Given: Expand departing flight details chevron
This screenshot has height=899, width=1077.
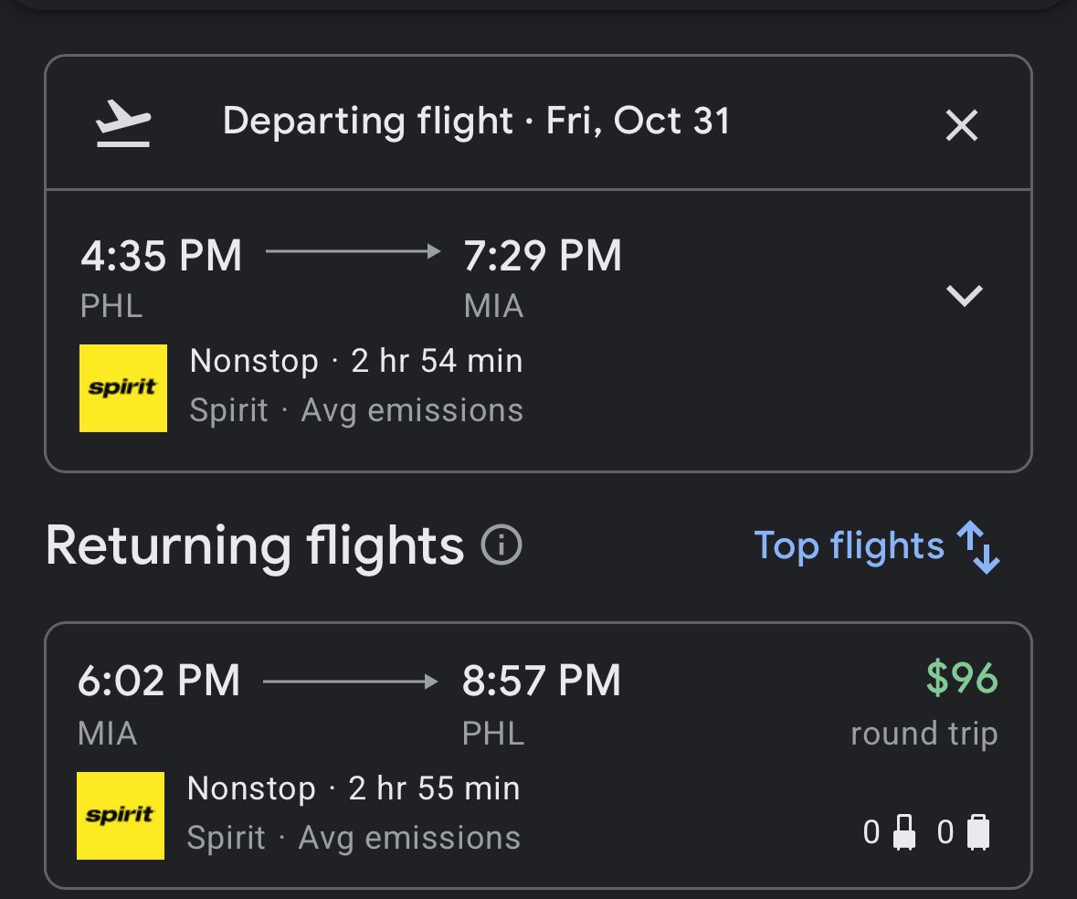Looking at the screenshot, I should [x=965, y=295].
